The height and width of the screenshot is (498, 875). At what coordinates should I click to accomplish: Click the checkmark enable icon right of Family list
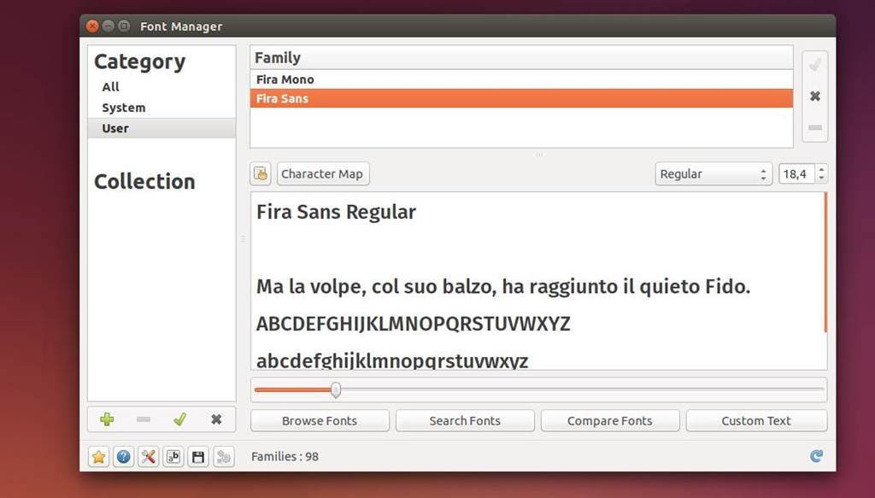click(815, 66)
